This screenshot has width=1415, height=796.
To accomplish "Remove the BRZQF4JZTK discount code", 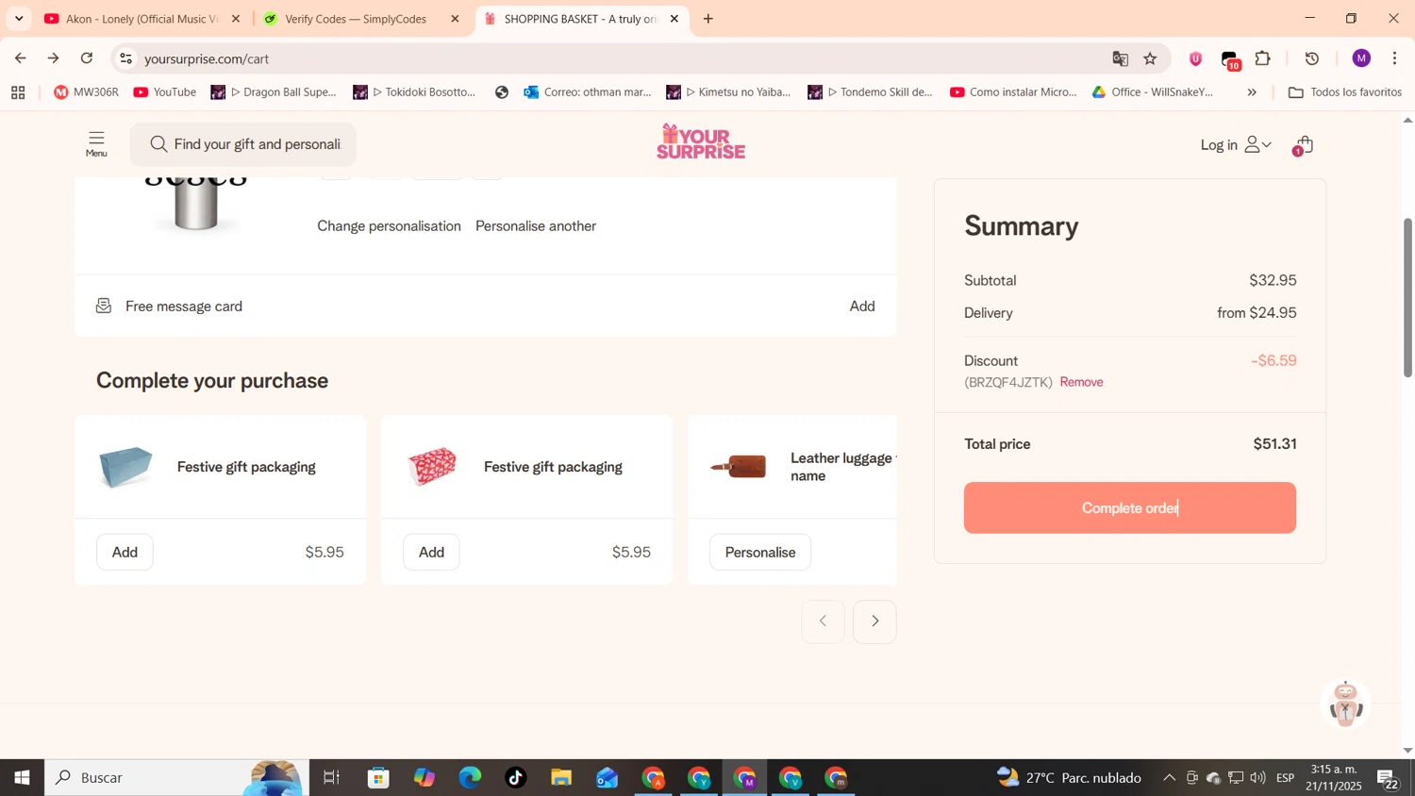I will (x=1081, y=382).
